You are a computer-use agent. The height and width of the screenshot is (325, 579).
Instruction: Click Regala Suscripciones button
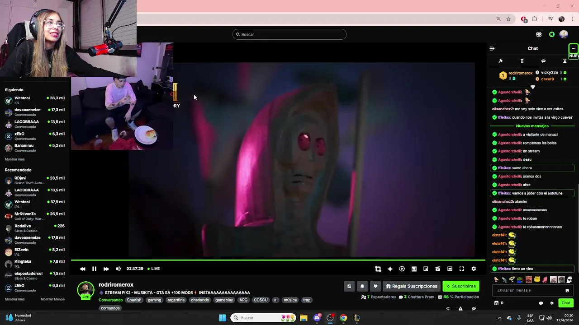pyautogui.click(x=412, y=286)
